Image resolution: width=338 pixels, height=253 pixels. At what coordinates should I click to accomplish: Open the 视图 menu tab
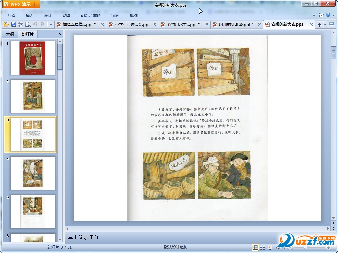[134, 15]
